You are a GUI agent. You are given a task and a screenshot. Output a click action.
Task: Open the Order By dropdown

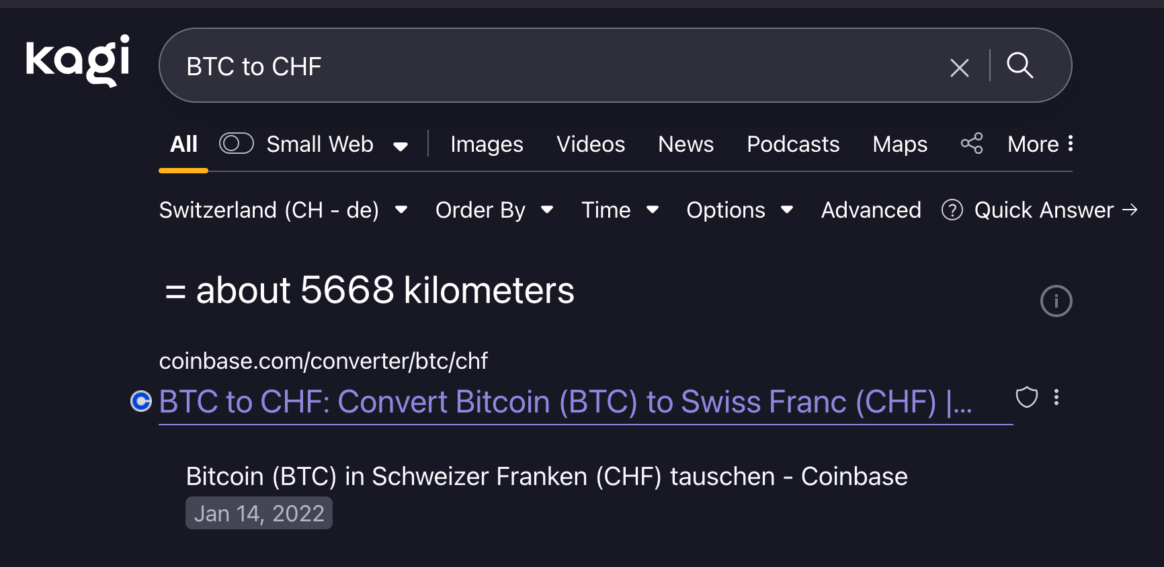coord(494,210)
